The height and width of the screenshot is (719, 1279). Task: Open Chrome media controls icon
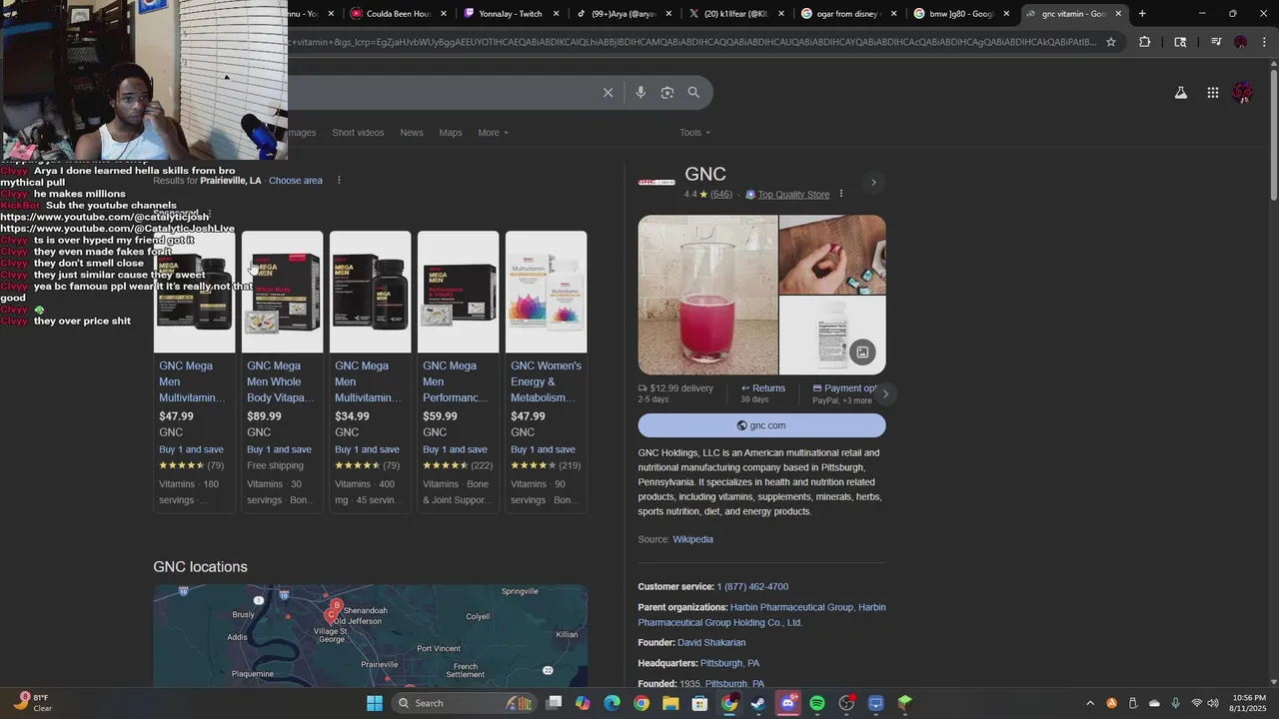click(x=1216, y=42)
